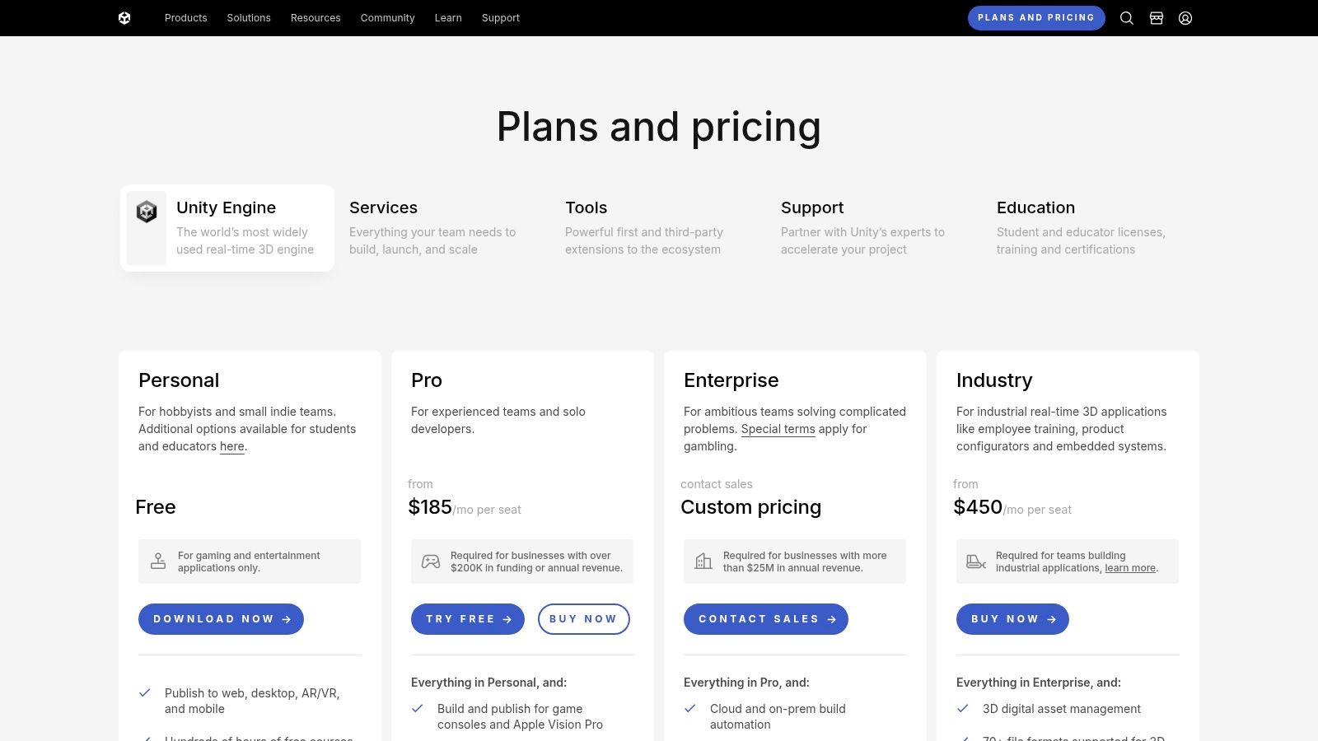Click the building icon in Enterprise plan

click(x=703, y=562)
